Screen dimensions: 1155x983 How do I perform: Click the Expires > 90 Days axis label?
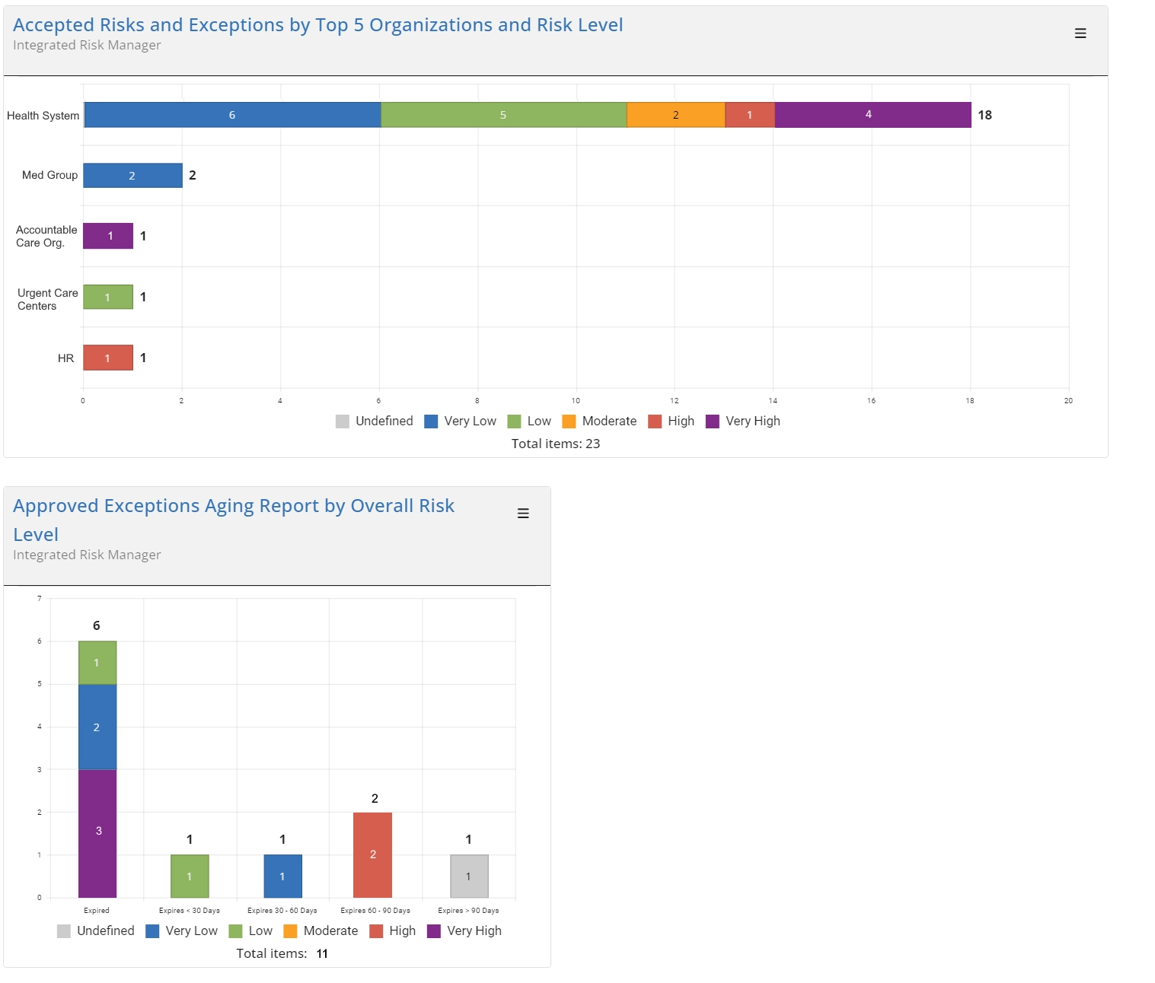click(469, 911)
